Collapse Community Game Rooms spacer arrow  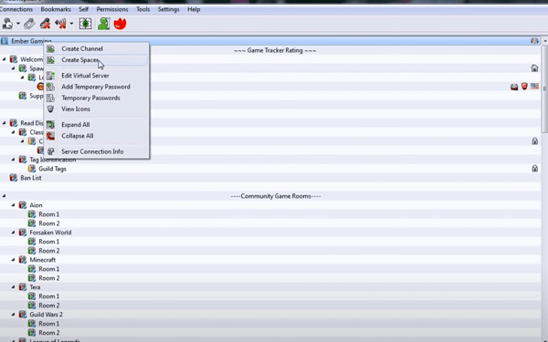click(5, 196)
